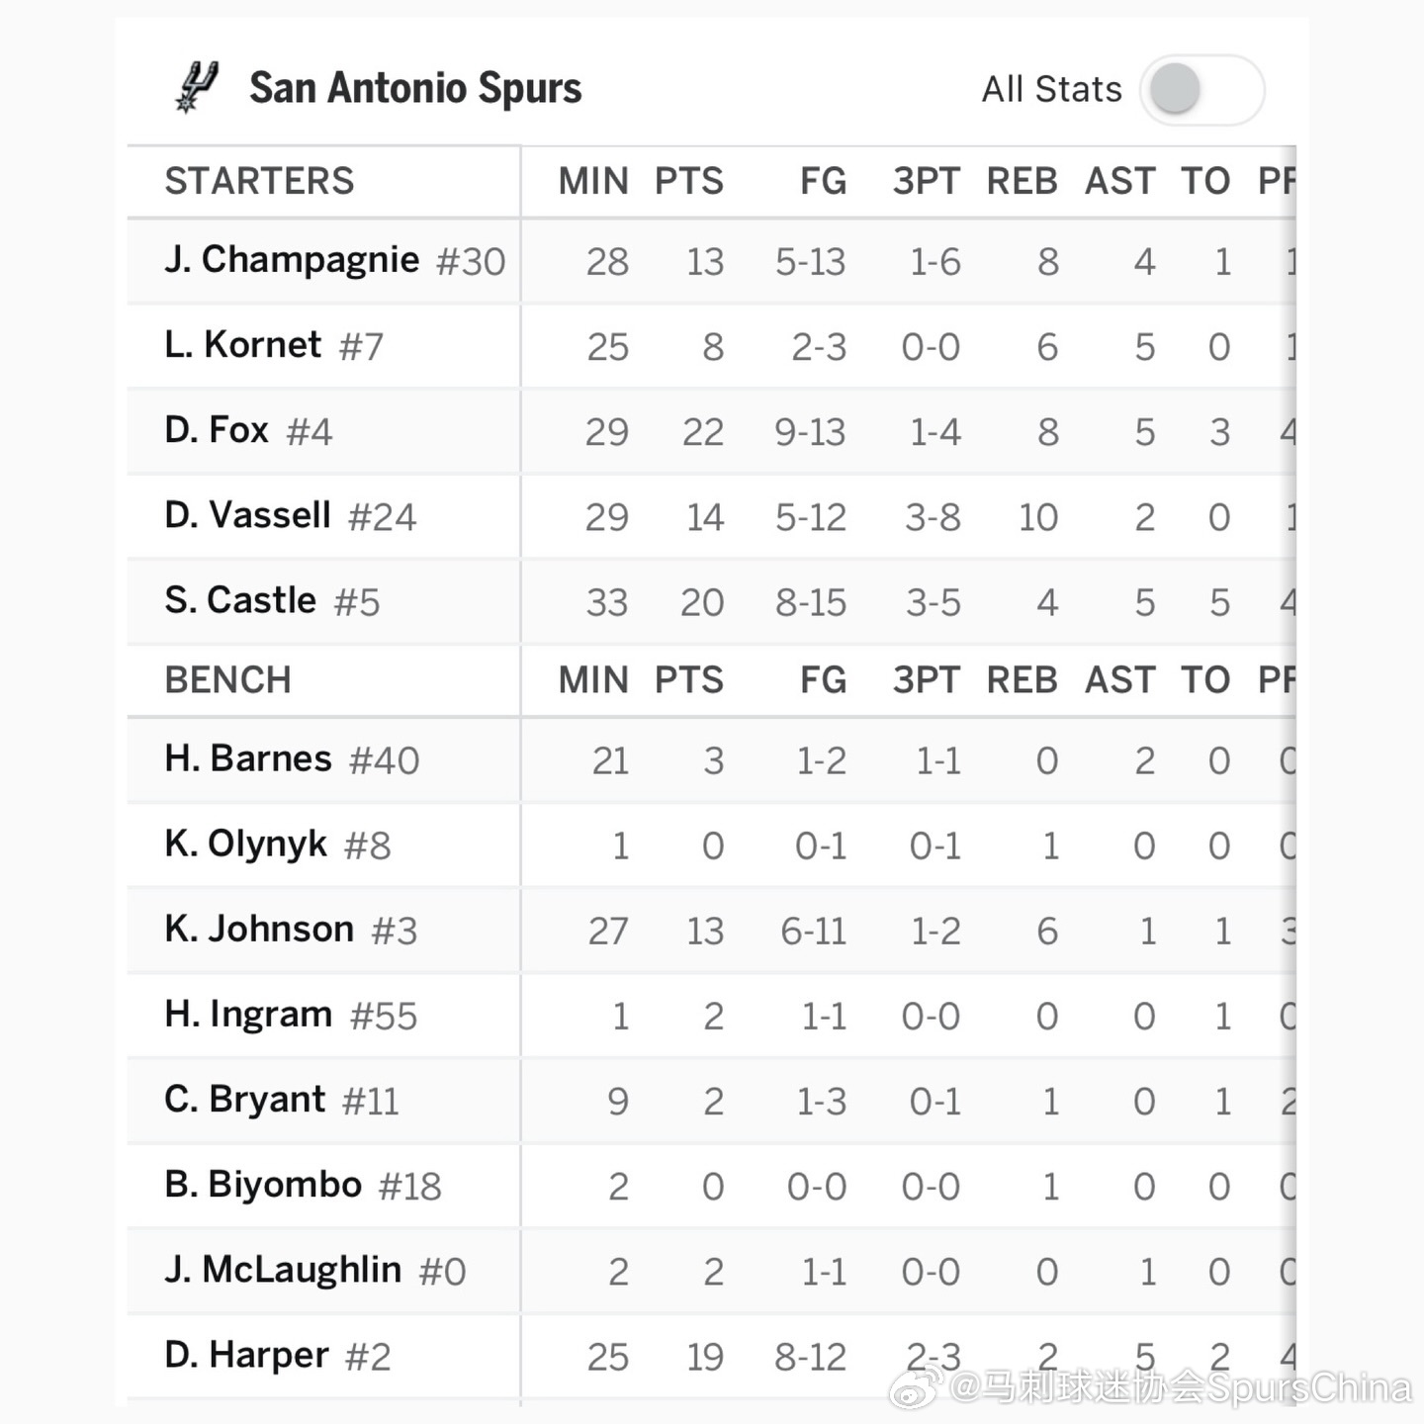Click the Weibo SpursChina watermark icon
This screenshot has height=1424, width=1424.
(916, 1388)
